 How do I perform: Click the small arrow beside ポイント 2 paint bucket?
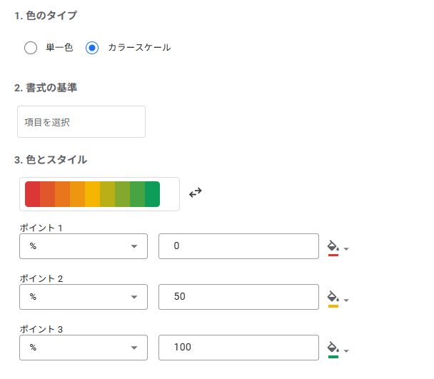(x=346, y=300)
